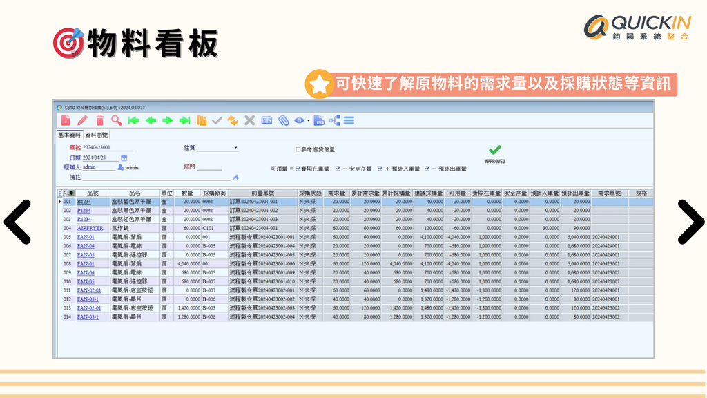The width and height of the screenshot is (707, 398).
Task: Open the R1234 item link
Action: click(84, 219)
